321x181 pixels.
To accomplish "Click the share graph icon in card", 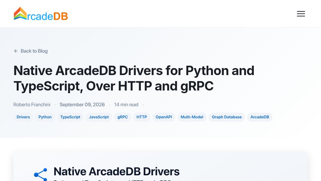I will point(41,175).
